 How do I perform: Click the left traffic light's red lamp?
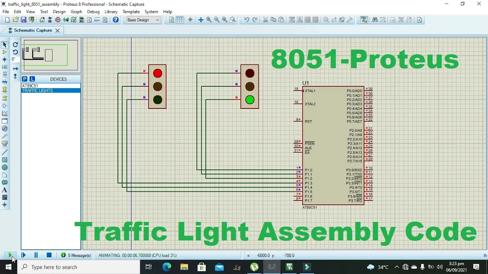click(157, 73)
